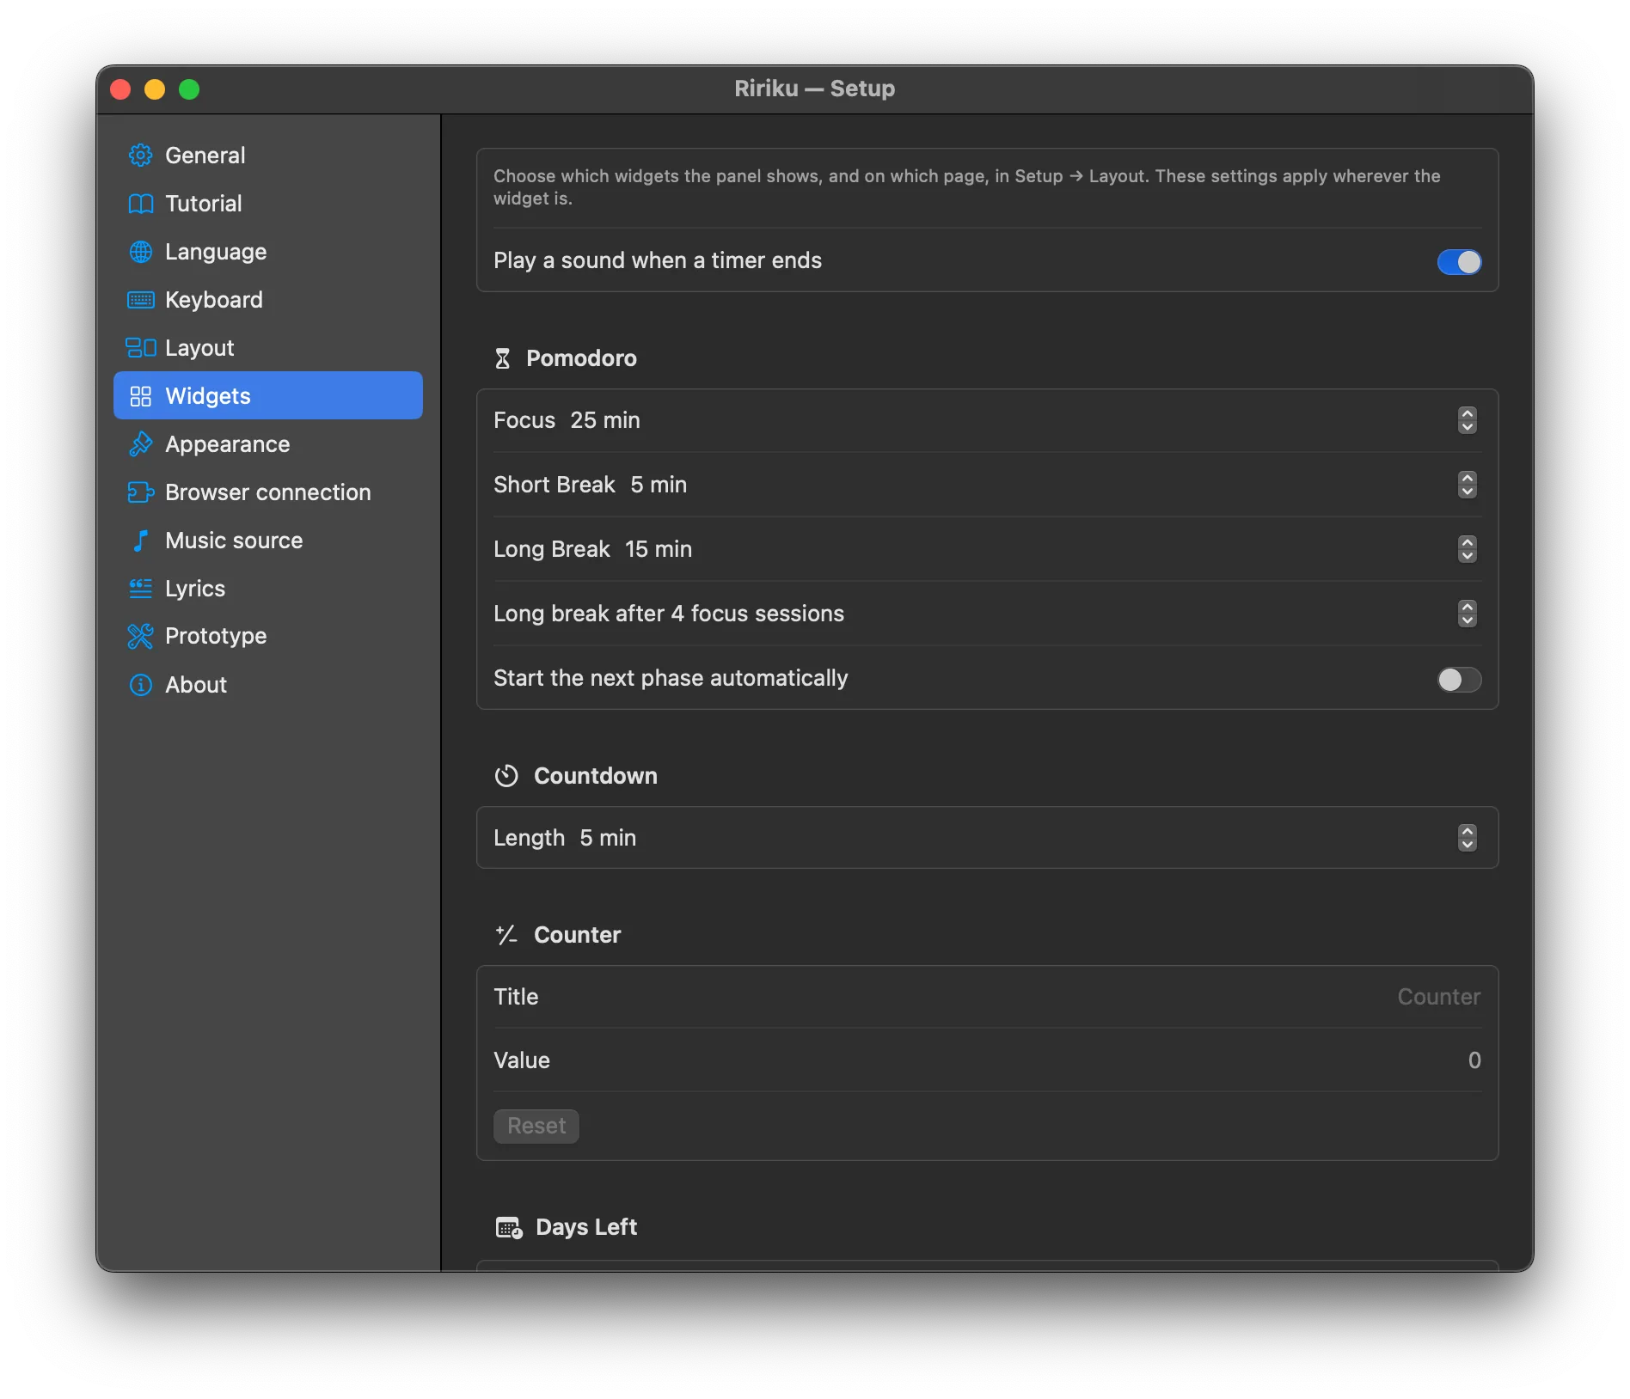
Task: Click the Pomodoro section heading
Action: pos(581,358)
